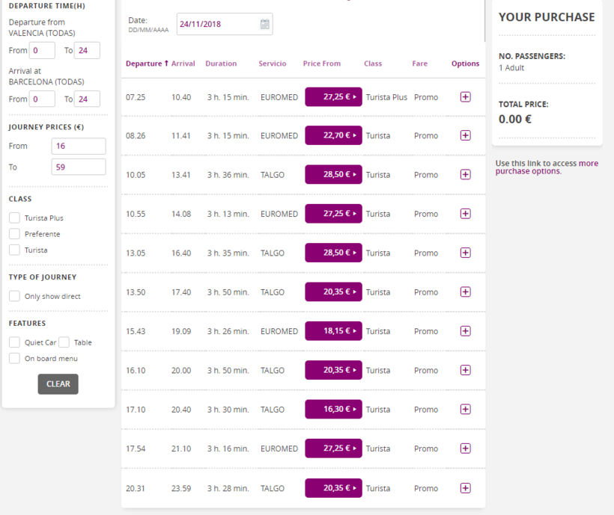614x515 pixels.
Task: Expand options for the 07.25 train
Action: (465, 96)
